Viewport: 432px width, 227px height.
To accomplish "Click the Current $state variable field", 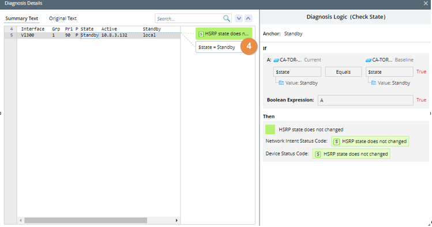I will (x=297, y=72).
